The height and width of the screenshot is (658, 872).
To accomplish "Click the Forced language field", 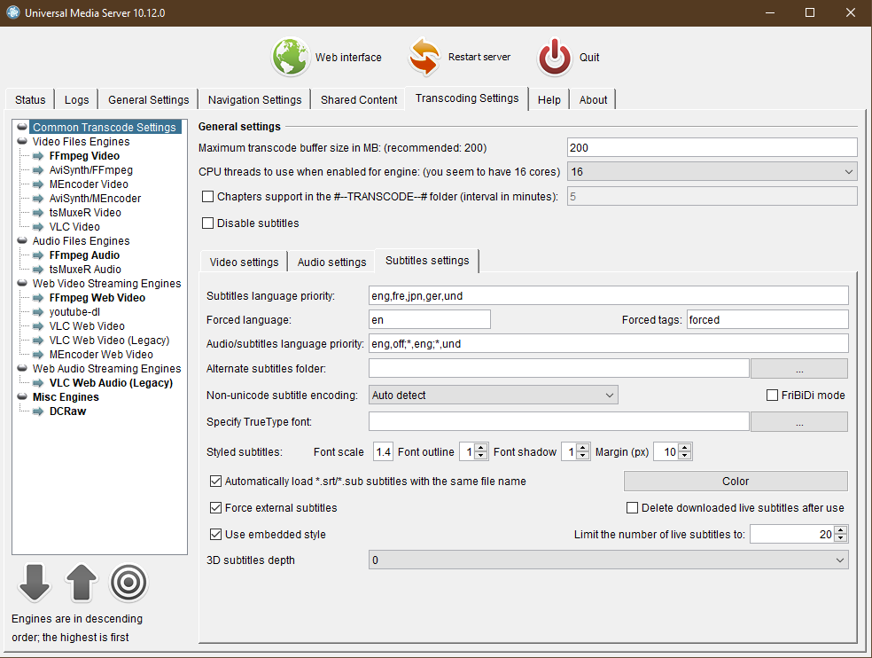I will tap(429, 319).
